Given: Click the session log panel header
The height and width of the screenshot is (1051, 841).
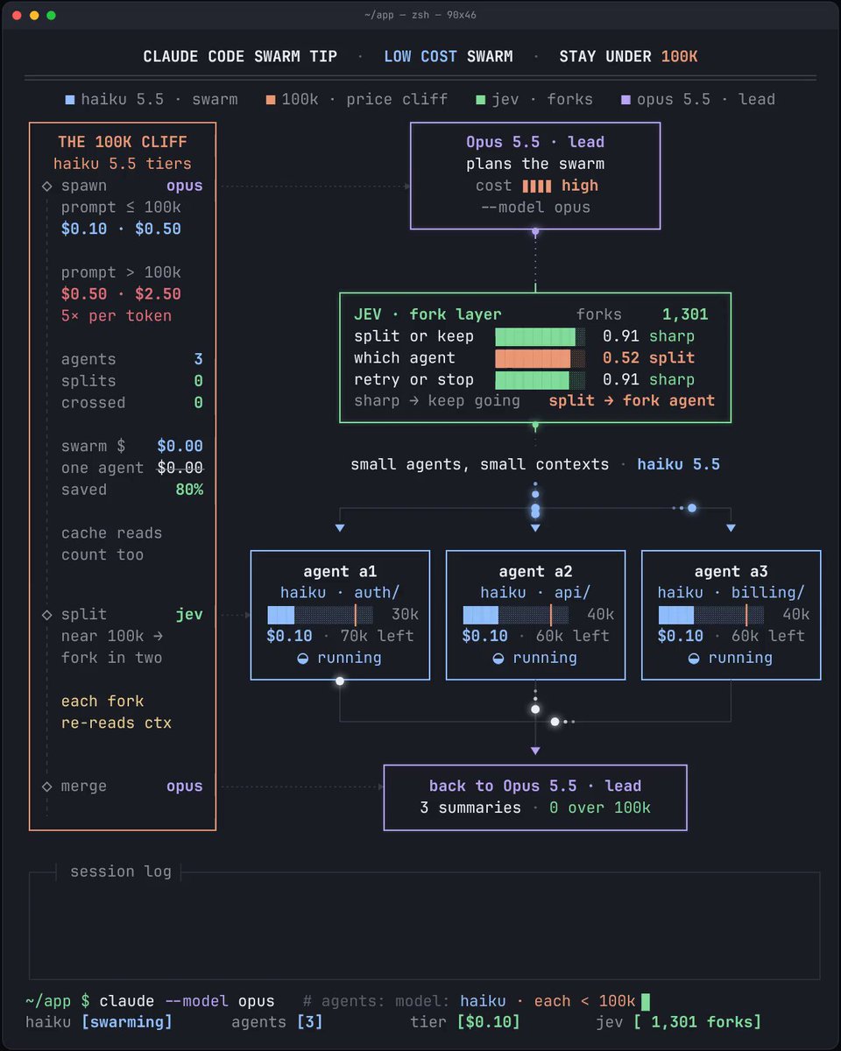Looking at the screenshot, I should [x=115, y=871].
